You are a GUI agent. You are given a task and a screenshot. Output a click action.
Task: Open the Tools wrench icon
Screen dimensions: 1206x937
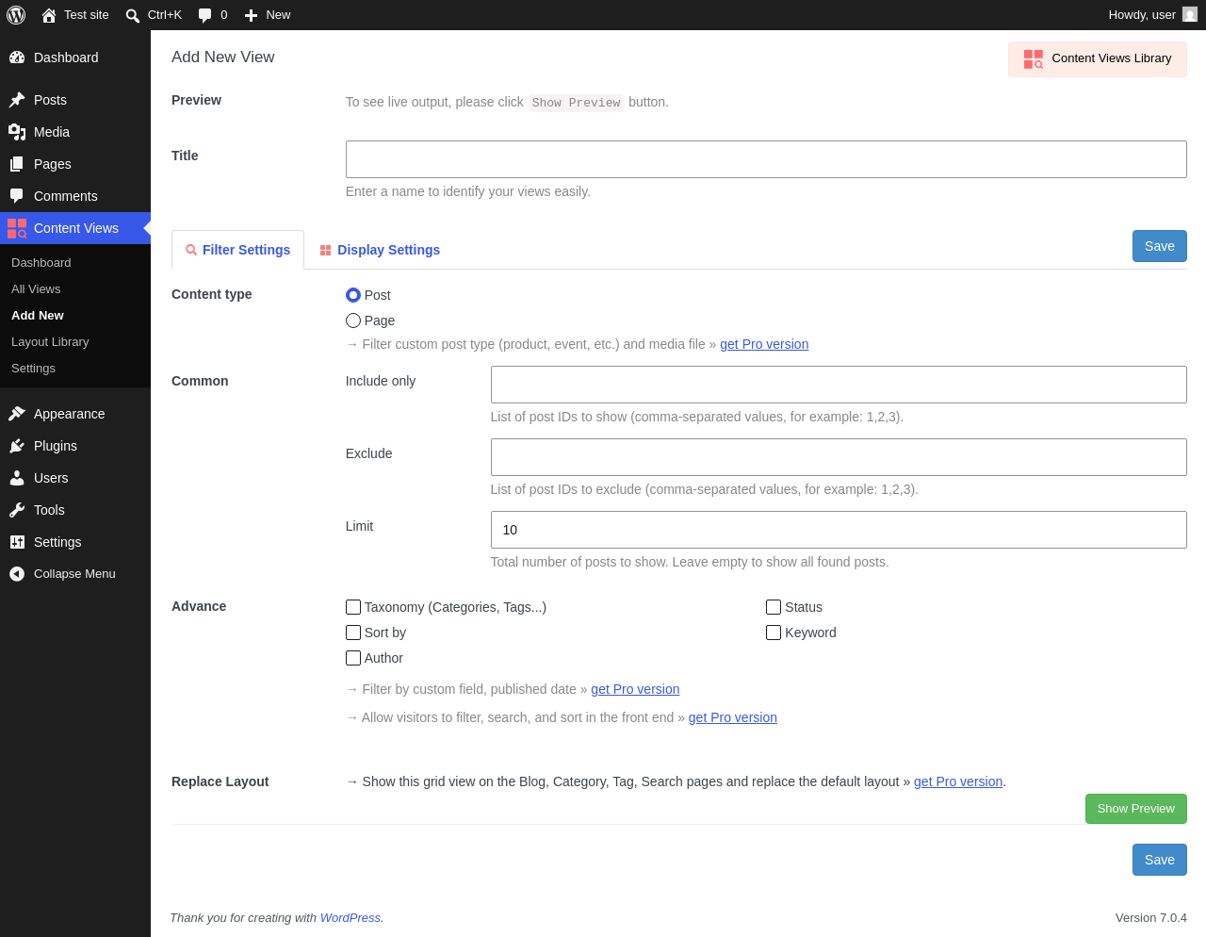(17, 510)
